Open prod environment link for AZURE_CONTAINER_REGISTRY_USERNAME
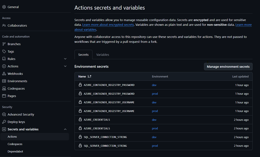260x157 pixels. (x=155, y=111)
